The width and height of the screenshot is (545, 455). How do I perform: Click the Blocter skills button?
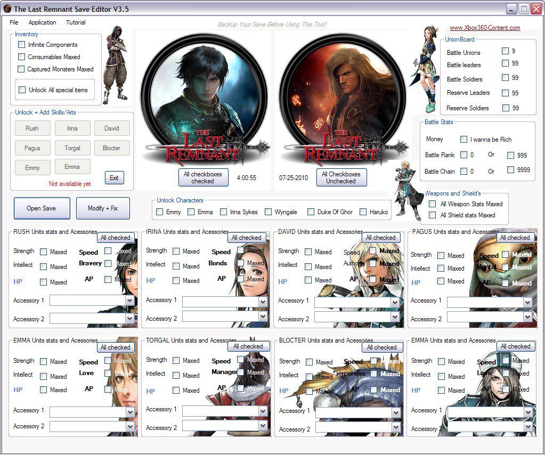click(111, 148)
